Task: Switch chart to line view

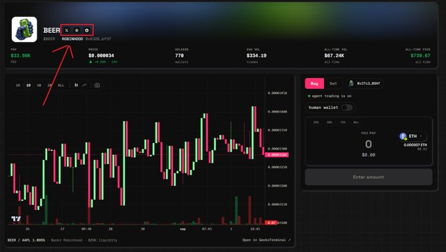Action: point(85,85)
